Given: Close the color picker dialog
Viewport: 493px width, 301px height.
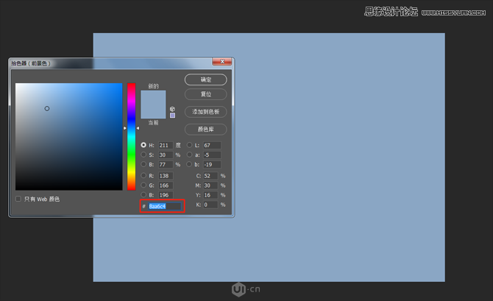Looking at the screenshot, I should [x=222, y=62].
